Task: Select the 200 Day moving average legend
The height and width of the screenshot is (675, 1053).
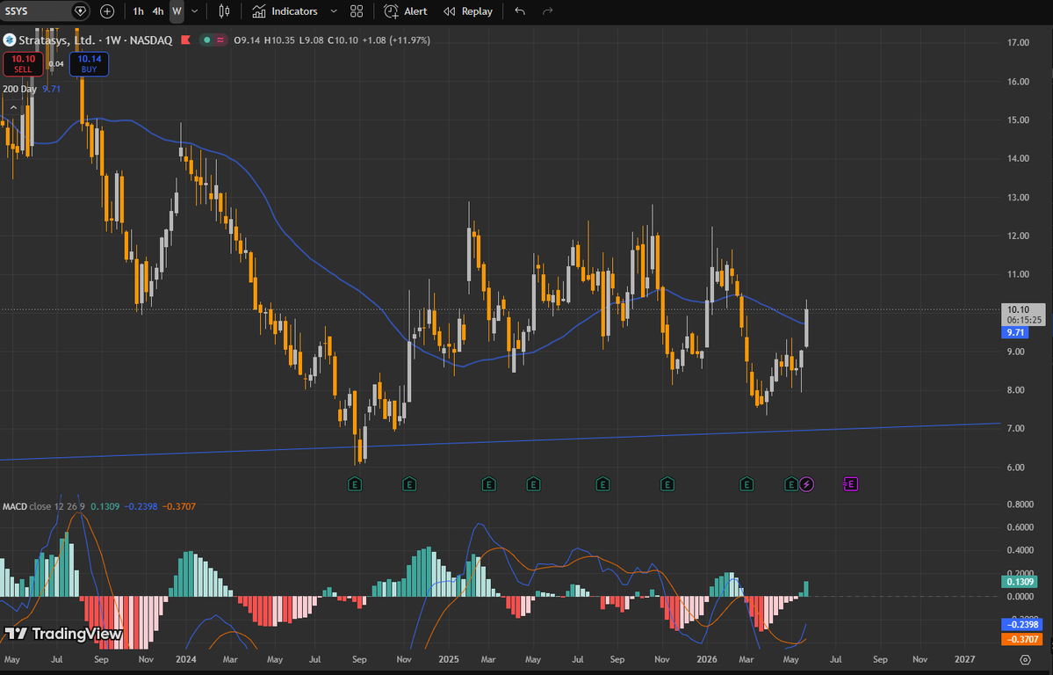Action: [x=32, y=89]
